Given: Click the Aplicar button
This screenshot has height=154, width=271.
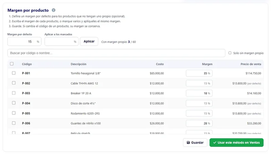Looking at the screenshot, I should [x=89, y=41].
